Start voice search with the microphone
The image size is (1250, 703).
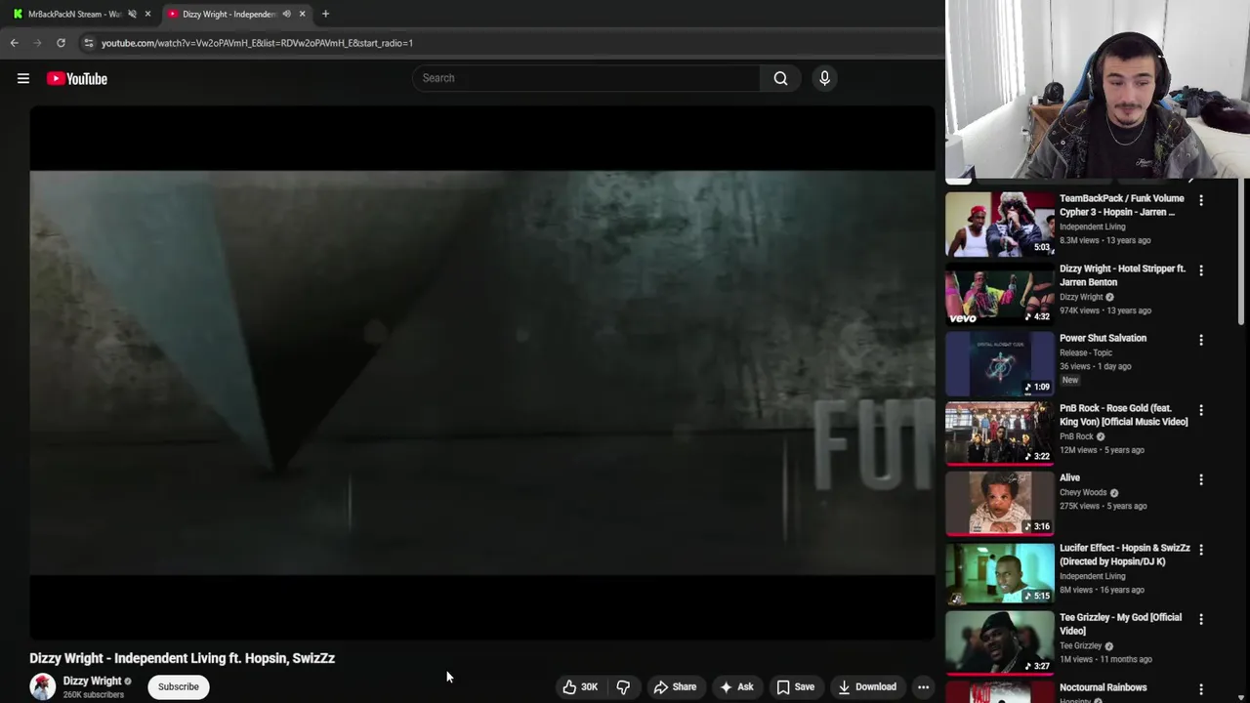[x=824, y=78]
